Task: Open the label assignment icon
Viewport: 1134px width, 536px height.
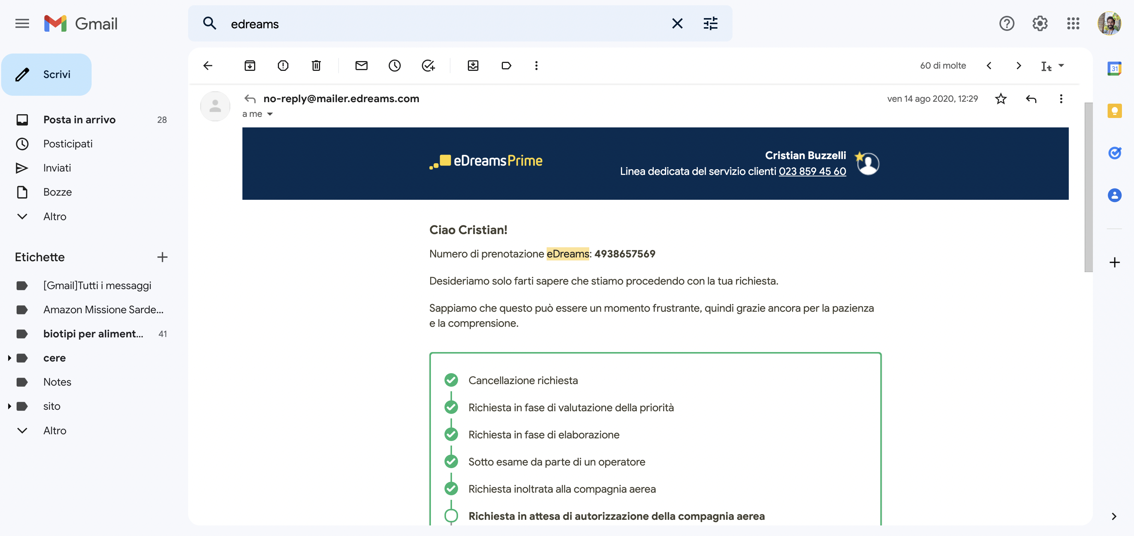Action: 506,65
